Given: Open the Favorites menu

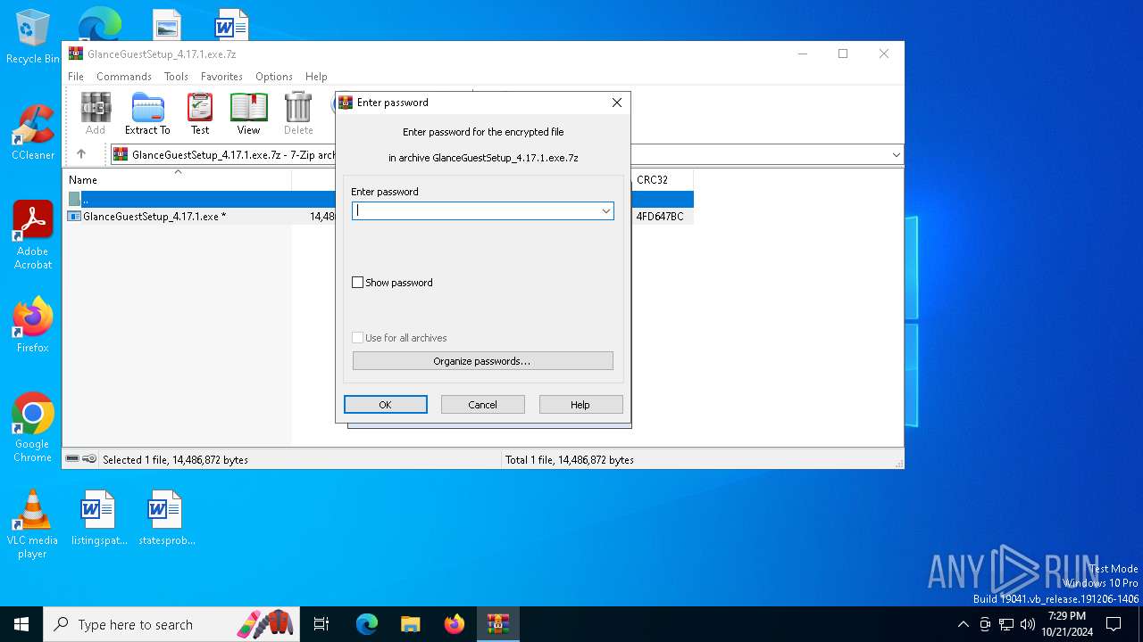Looking at the screenshot, I should [221, 77].
